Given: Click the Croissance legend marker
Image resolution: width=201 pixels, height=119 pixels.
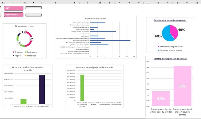Looking at the screenshot, I should (x=26, y=52).
